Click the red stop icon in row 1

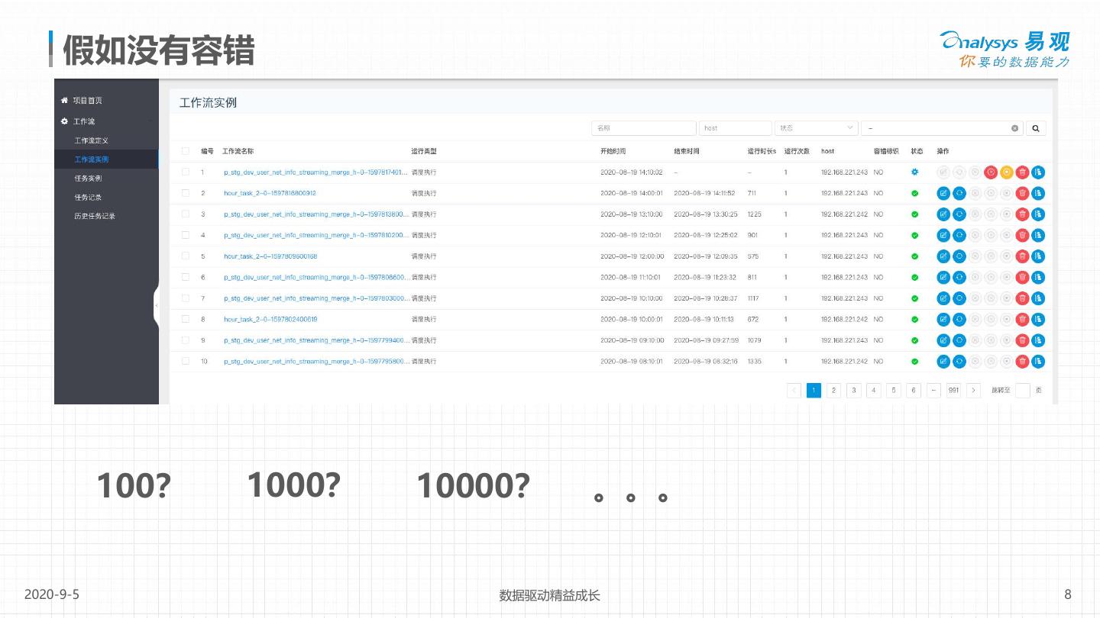[x=991, y=172]
